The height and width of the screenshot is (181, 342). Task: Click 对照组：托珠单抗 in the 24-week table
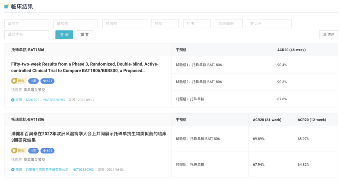190,165
